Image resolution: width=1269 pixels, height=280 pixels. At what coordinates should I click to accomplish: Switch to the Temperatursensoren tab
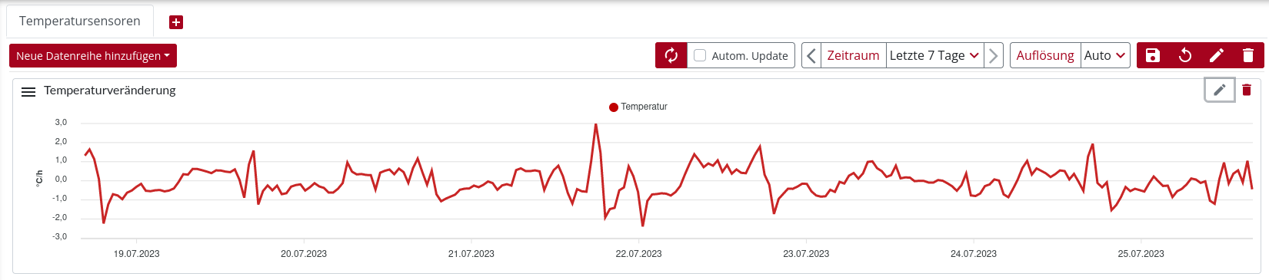tap(80, 21)
